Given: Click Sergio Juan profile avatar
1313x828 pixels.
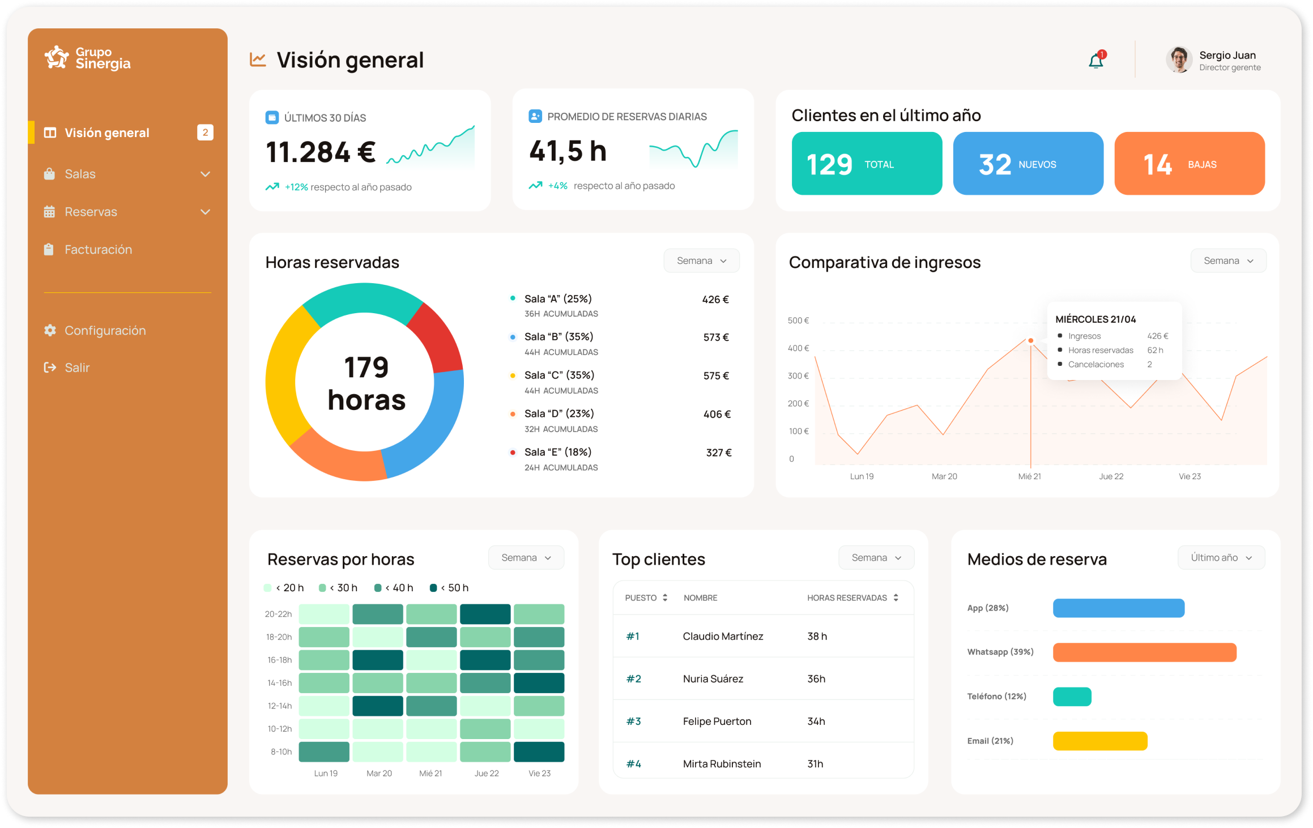Looking at the screenshot, I should (x=1179, y=59).
